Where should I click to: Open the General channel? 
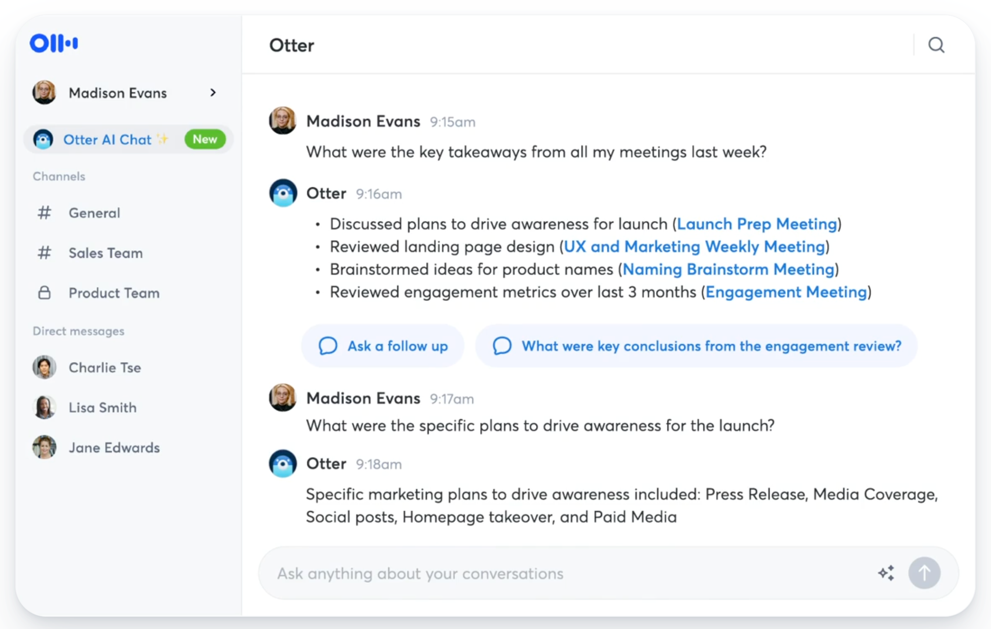[94, 213]
